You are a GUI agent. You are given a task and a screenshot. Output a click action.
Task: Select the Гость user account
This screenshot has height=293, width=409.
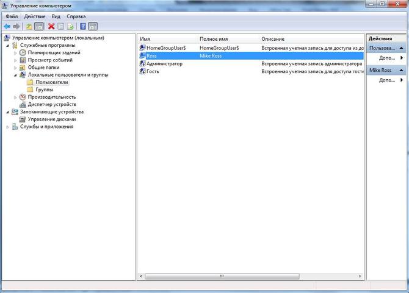(x=153, y=71)
